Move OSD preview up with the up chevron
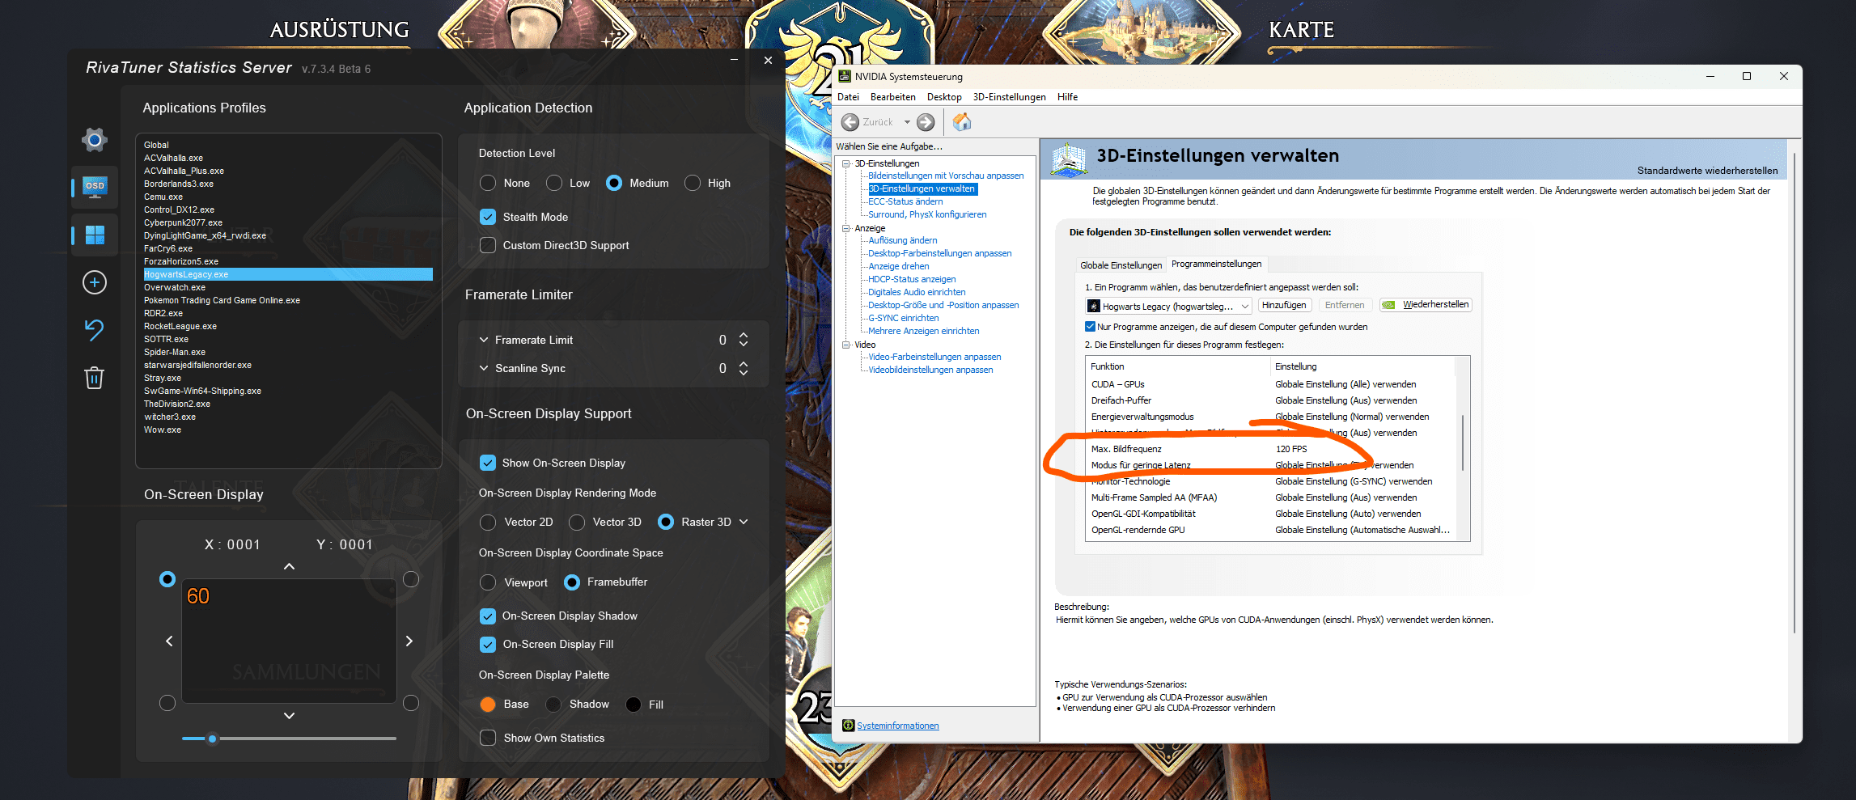The image size is (1856, 800). [x=290, y=566]
